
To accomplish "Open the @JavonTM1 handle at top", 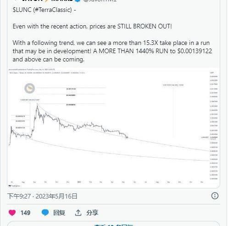I will 100,0.
